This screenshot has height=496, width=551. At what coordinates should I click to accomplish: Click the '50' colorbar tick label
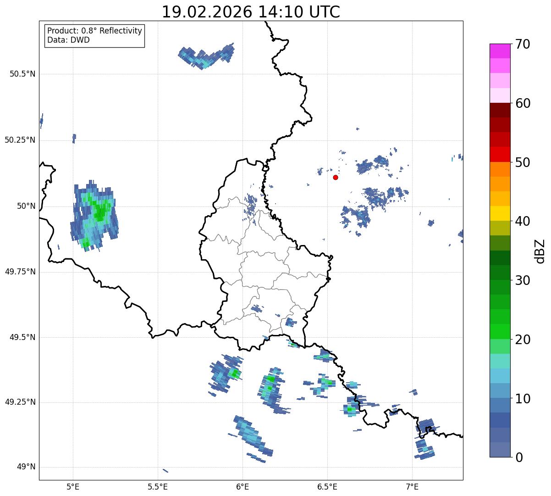pos(523,162)
